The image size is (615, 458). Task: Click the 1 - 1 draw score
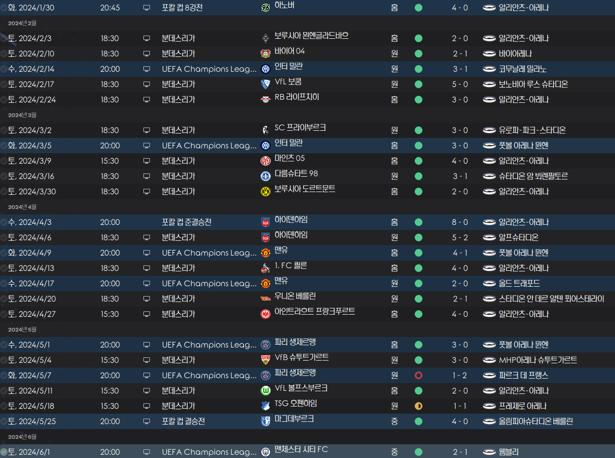(460, 406)
